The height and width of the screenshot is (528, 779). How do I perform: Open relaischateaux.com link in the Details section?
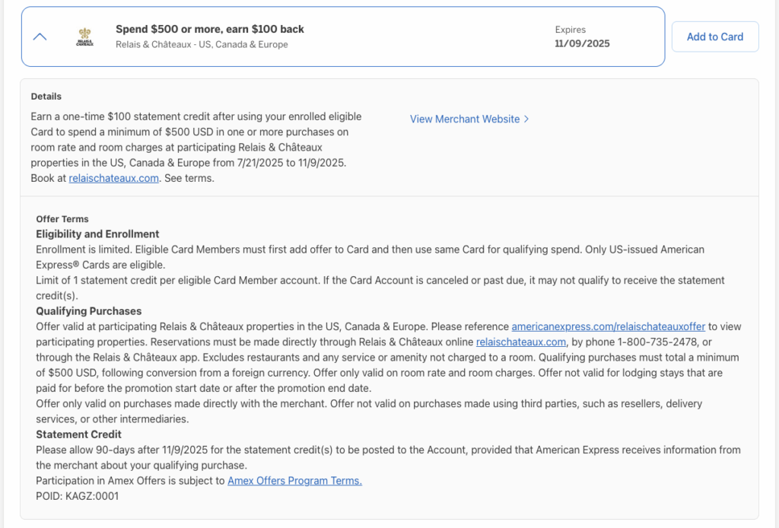coord(113,178)
